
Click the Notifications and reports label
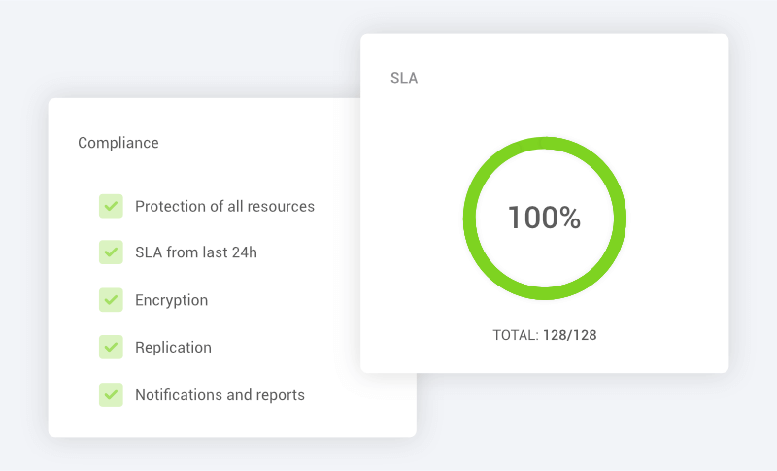[x=220, y=395]
